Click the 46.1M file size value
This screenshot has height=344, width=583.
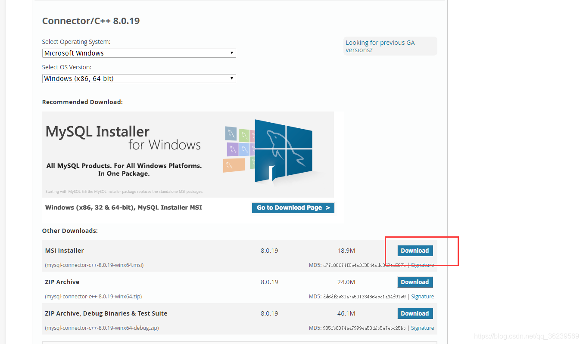[346, 313]
